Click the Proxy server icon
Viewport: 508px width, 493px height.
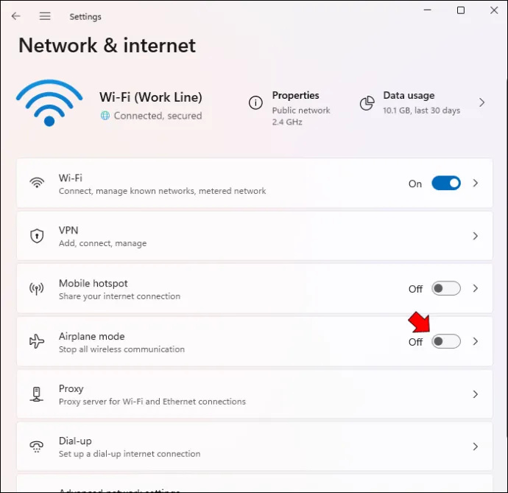click(x=37, y=394)
